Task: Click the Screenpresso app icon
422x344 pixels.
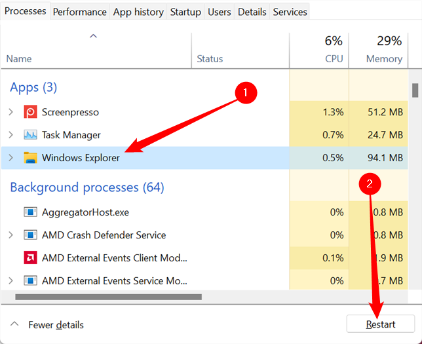Action: pos(30,112)
